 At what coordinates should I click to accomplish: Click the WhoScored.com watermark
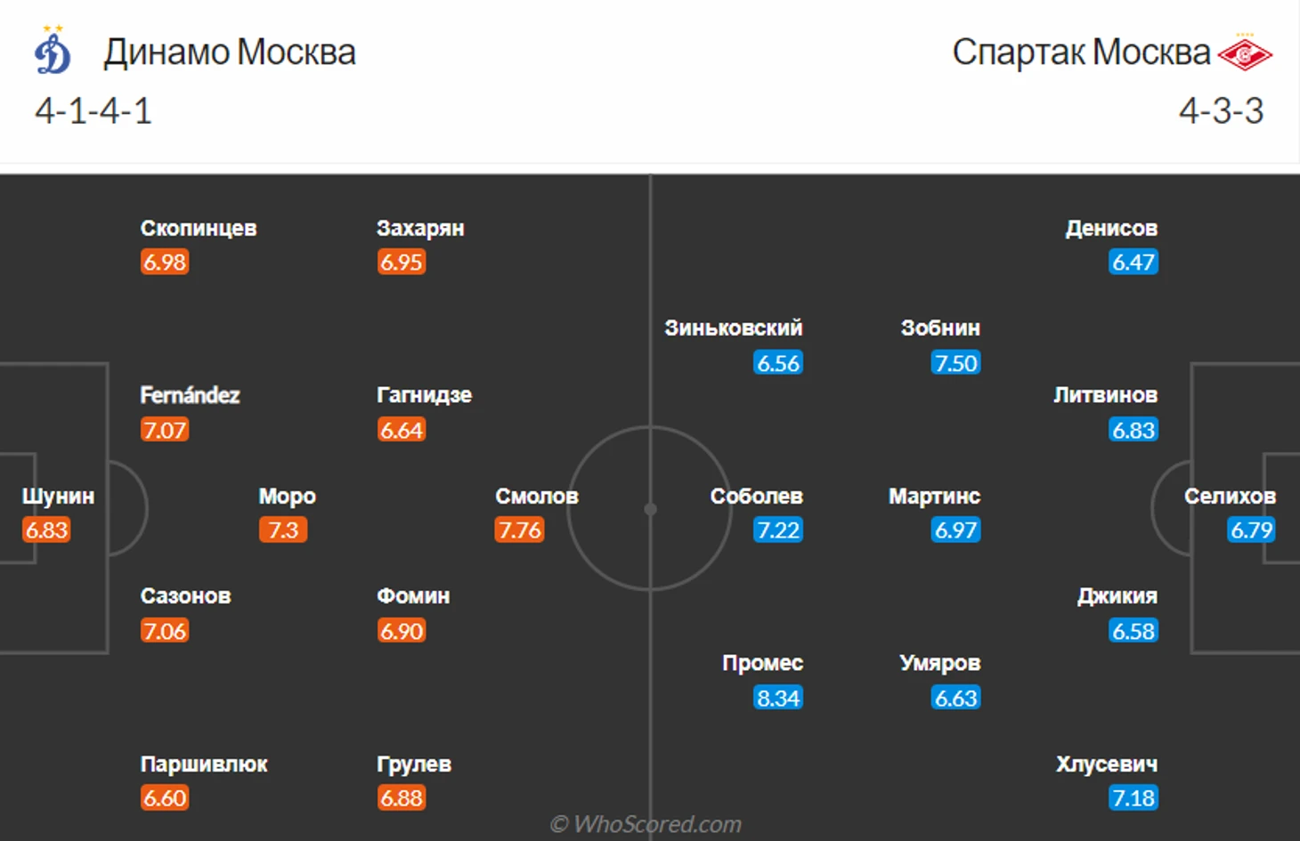click(x=646, y=824)
